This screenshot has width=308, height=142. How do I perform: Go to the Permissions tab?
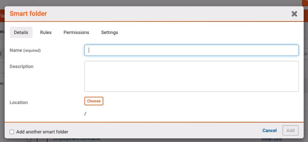coord(76,32)
